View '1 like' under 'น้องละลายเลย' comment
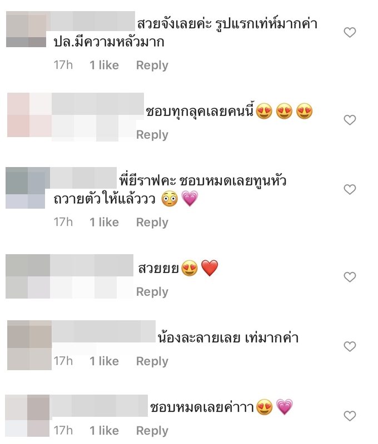This screenshot has width=378, height=444. 105,361
